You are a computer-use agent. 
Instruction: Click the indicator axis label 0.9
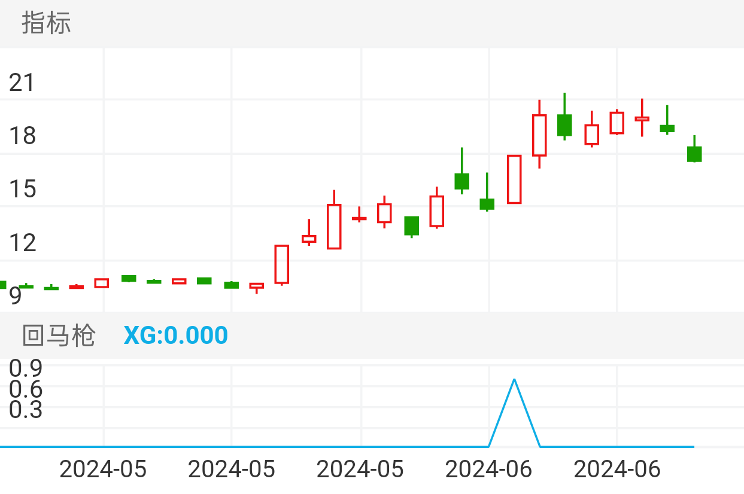point(26,368)
